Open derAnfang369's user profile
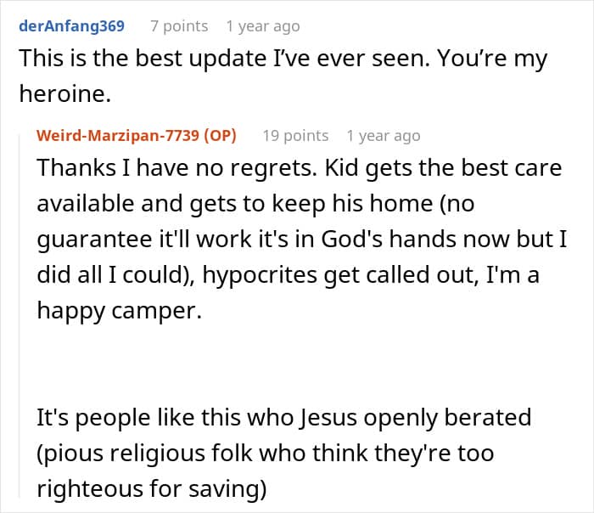The height and width of the screenshot is (513, 594). coord(71,26)
